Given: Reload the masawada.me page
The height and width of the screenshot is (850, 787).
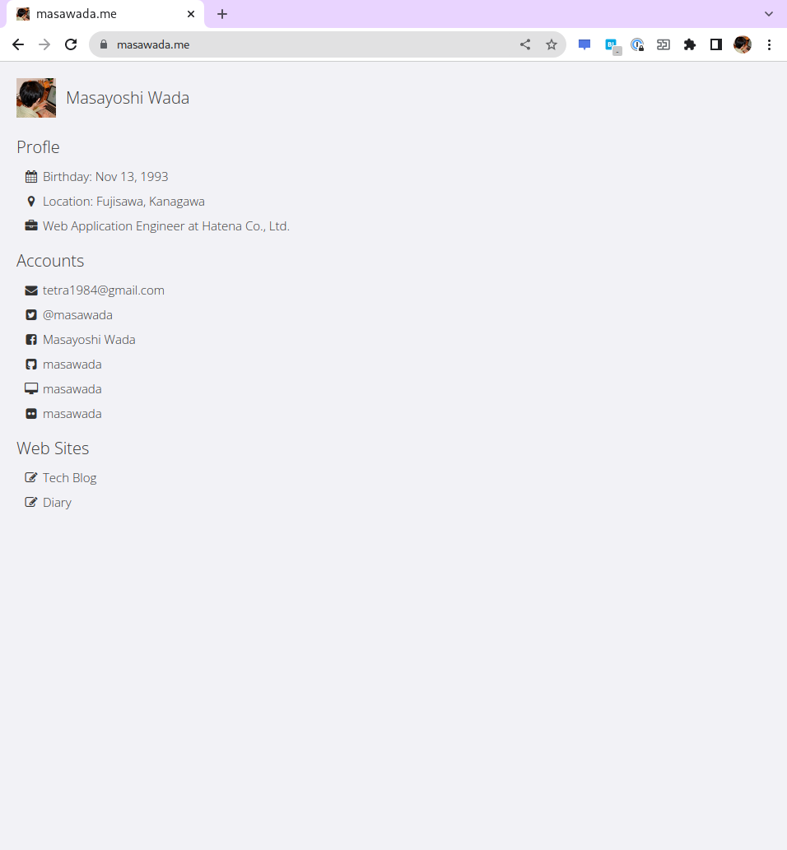Looking at the screenshot, I should coord(71,44).
